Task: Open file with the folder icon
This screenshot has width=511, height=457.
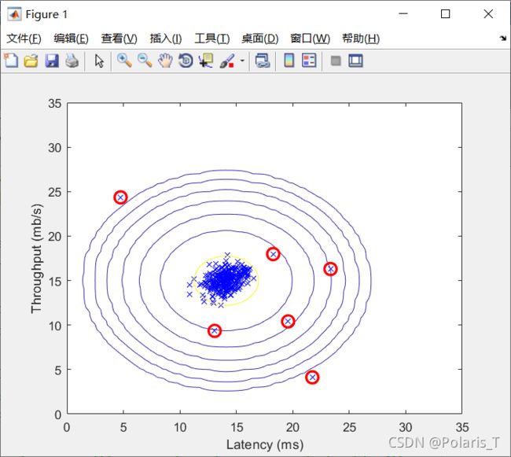Action: 31,61
